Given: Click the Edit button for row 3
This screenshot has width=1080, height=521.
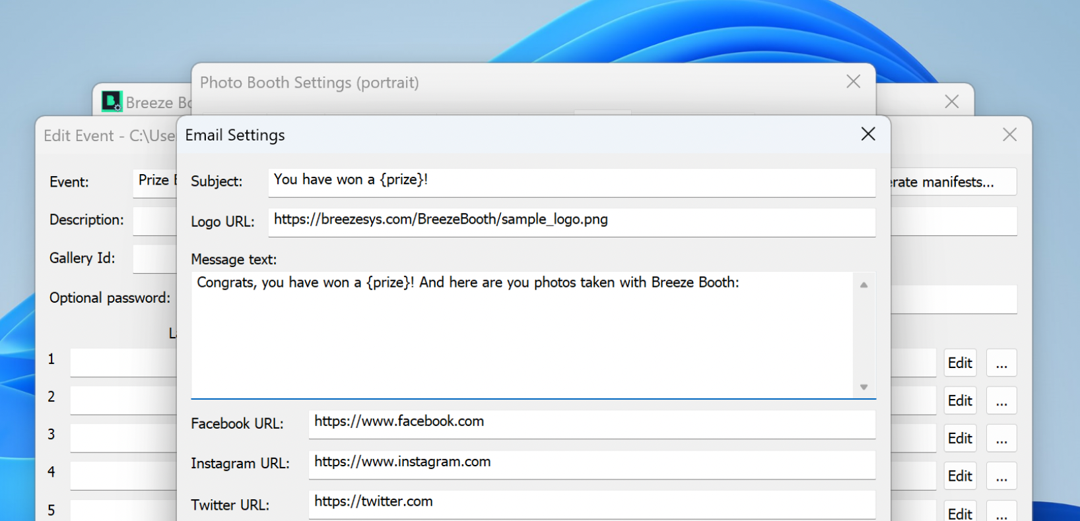Looking at the screenshot, I should (960, 439).
